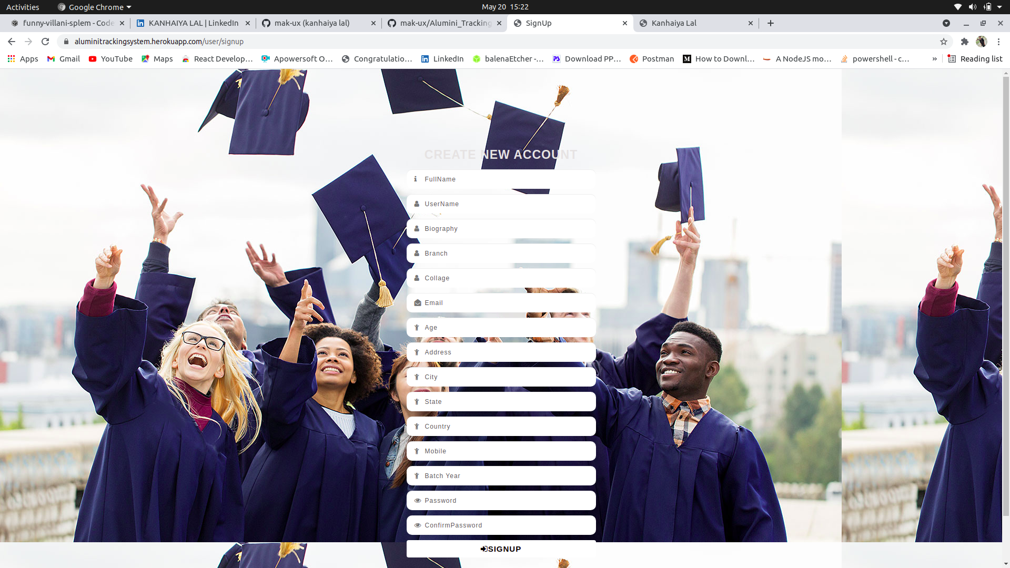
Task: Open the Chrome three-dot menu
Action: click(x=998, y=42)
